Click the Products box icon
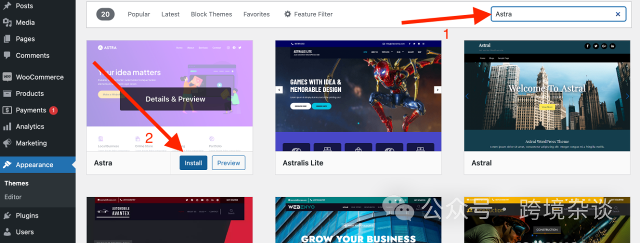640x243 pixels. [7, 93]
